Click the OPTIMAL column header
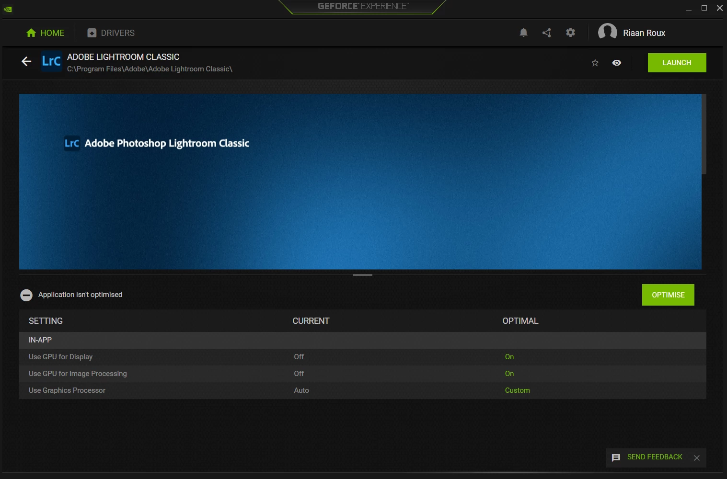The image size is (727, 479). coord(520,321)
